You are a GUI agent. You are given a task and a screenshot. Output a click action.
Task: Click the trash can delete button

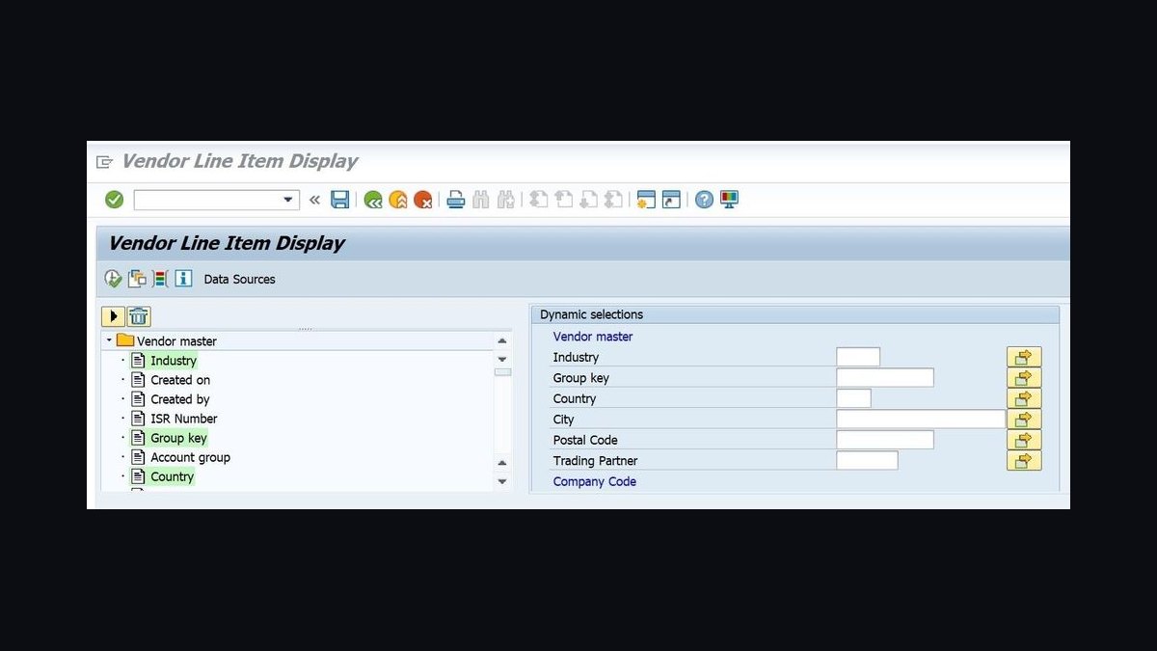(x=139, y=316)
